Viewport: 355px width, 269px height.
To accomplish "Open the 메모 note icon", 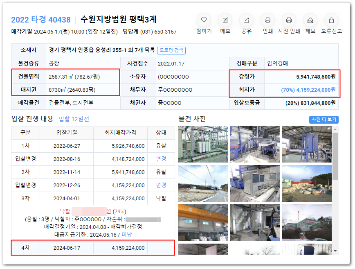I will [x=225, y=20].
